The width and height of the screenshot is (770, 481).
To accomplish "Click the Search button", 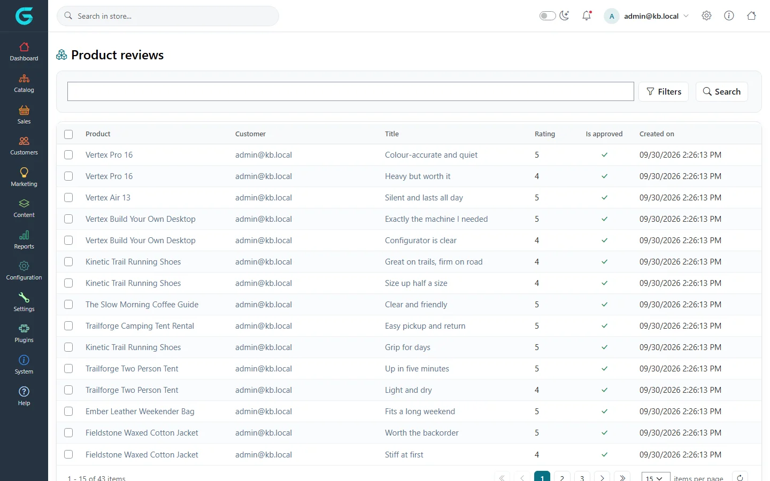I will [x=721, y=91].
